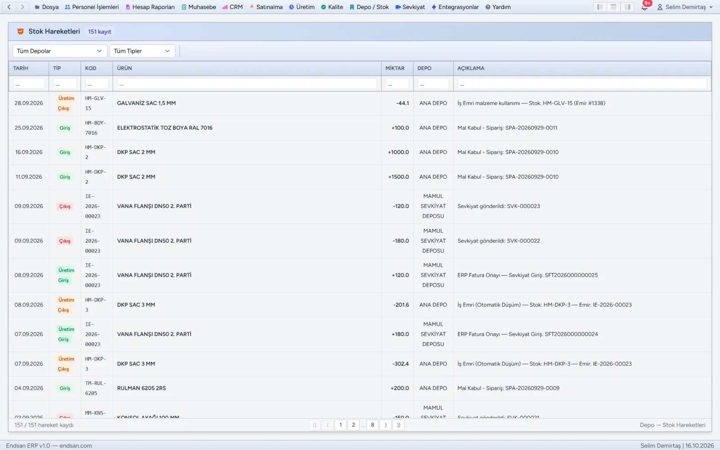This screenshot has width=720, height=450.
Task: Open the Yardım menu
Action: tap(498, 7)
